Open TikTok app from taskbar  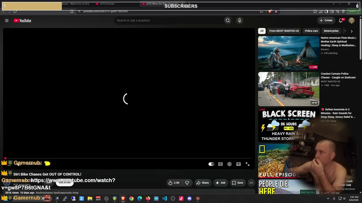[181, 198]
